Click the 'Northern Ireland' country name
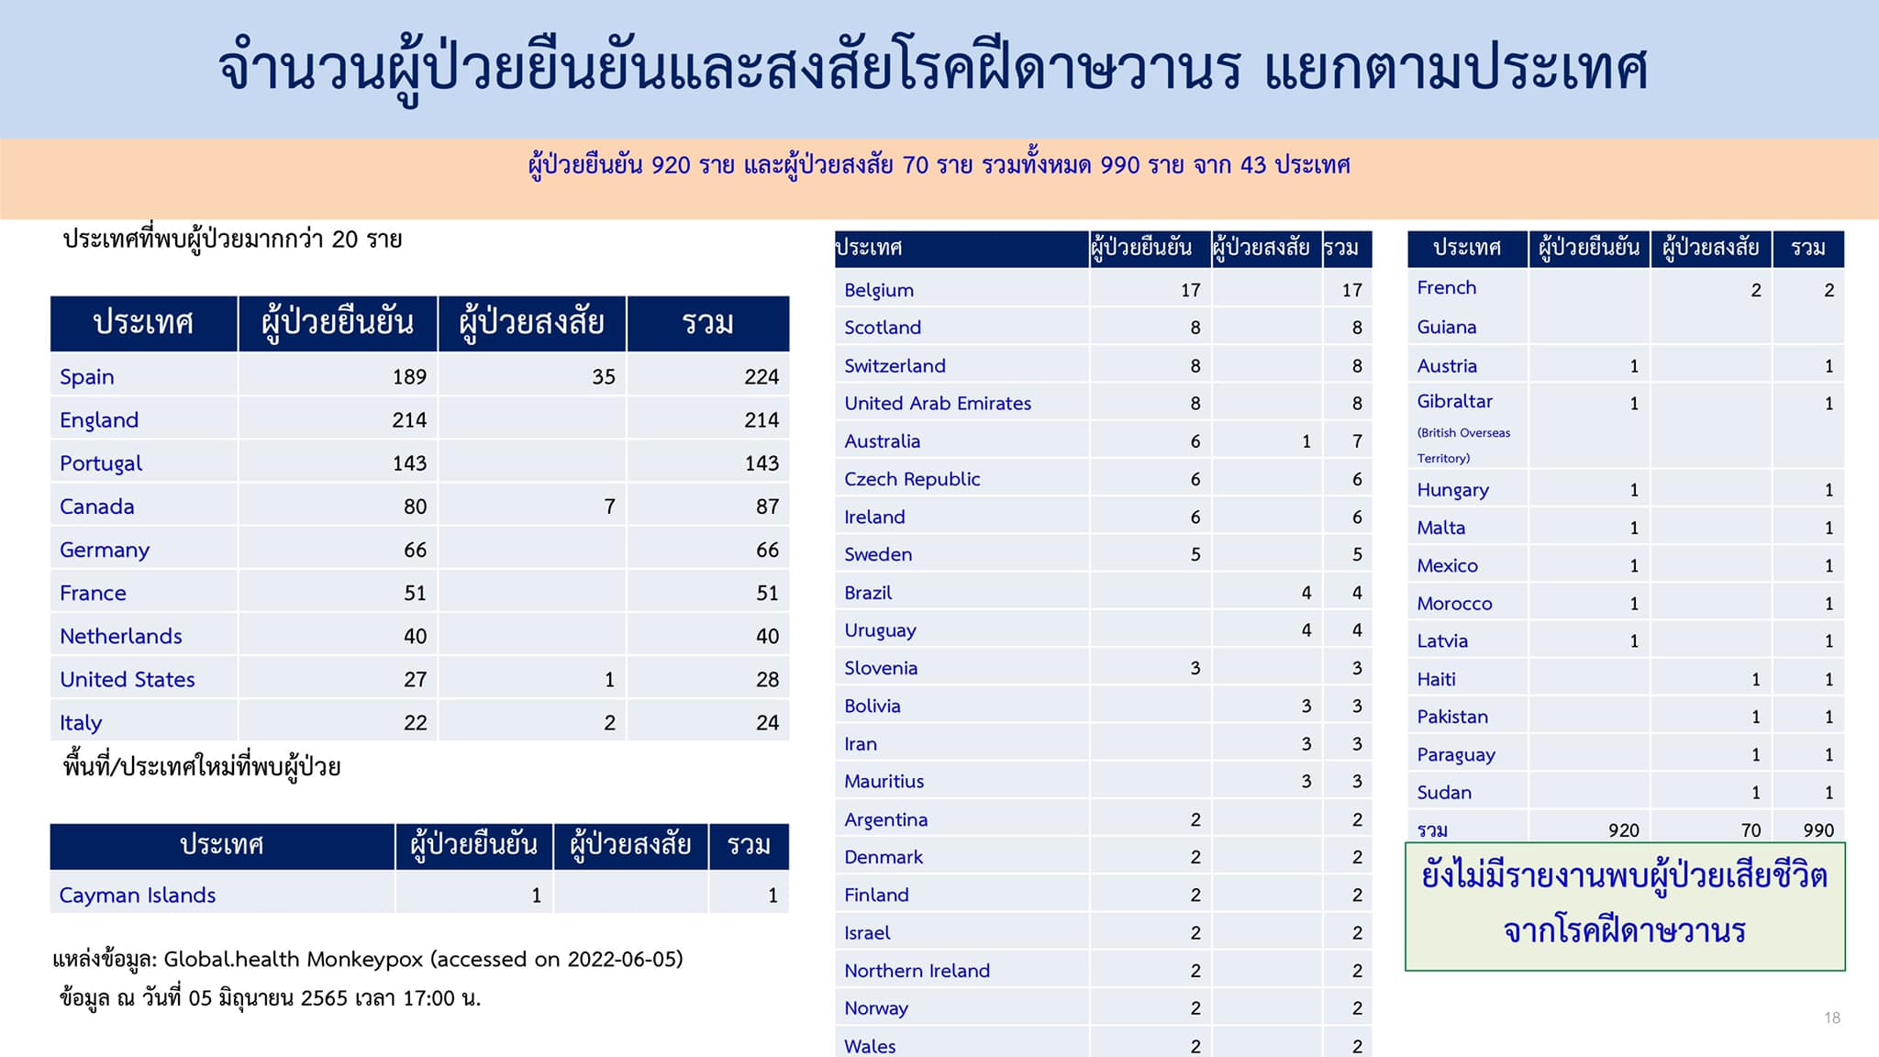This screenshot has width=1879, height=1057. (917, 971)
